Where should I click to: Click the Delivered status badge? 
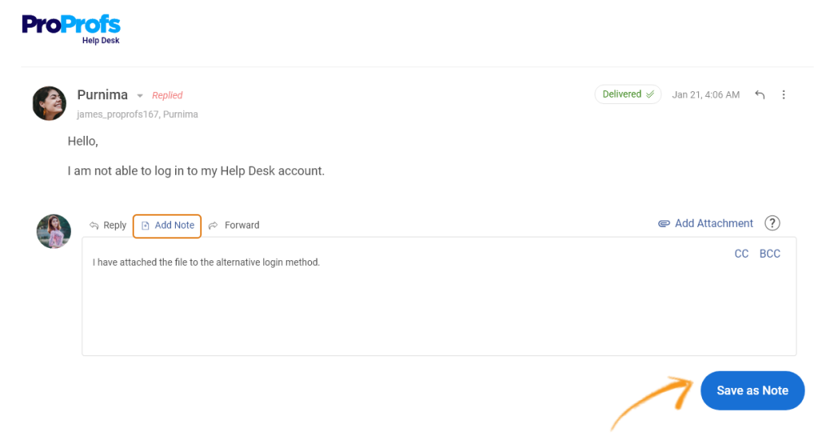coord(628,94)
